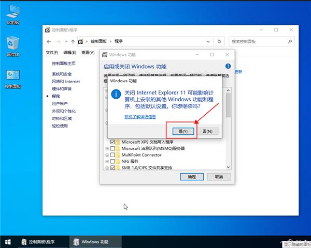Click 控制面板 in the breadcrumb path
311x248 pixels.
(99, 41)
